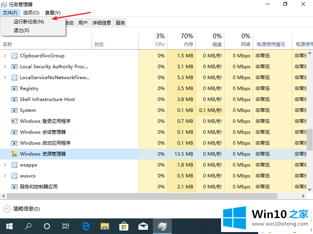Click the 0.1 MB/秒 disk cell

[x=210, y=110]
